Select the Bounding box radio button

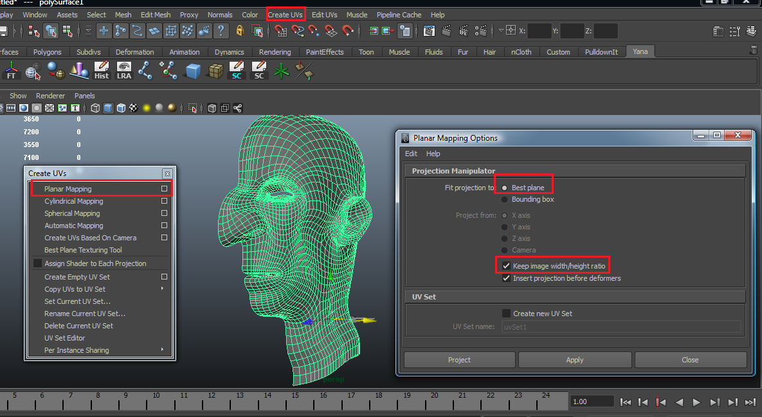click(x=505, y=199)
